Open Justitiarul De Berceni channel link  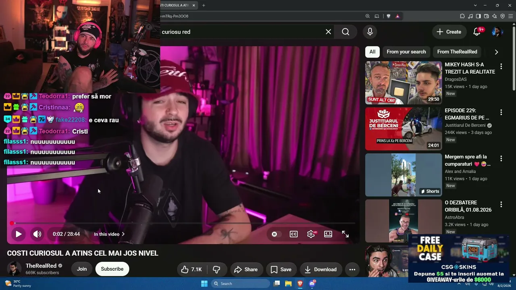click(465, 125)
